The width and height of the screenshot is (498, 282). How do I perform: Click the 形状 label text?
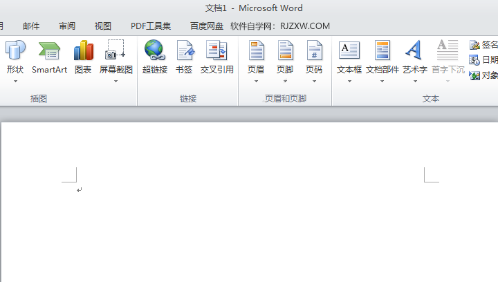tap(15, 70)
